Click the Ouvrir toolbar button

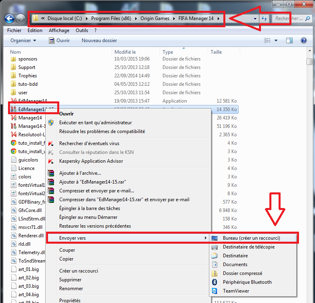59,40
